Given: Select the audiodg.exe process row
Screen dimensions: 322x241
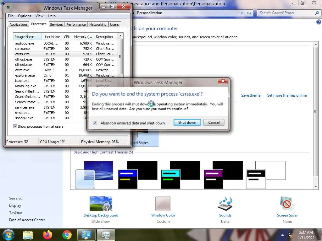Looking at the screenshot, I should pyautogui.click(x=65, y=43).
